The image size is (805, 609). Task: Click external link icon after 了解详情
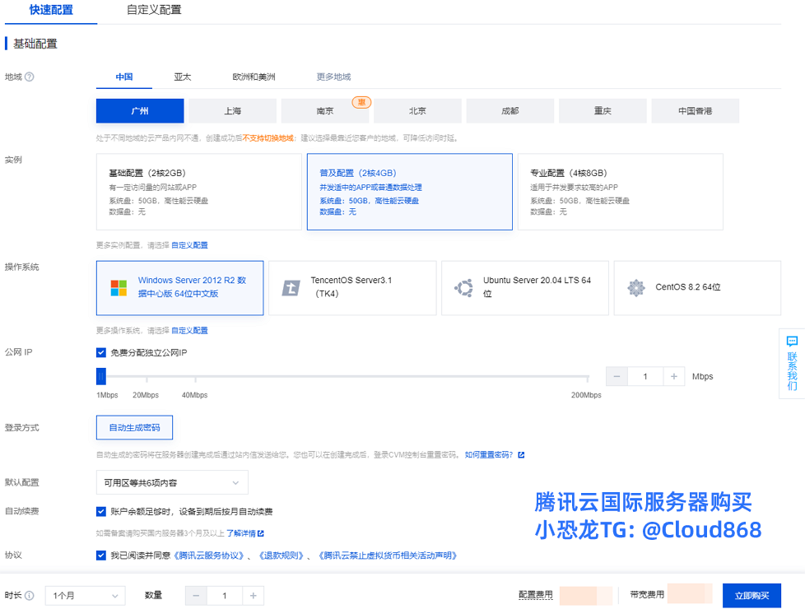tap(261, 533)
